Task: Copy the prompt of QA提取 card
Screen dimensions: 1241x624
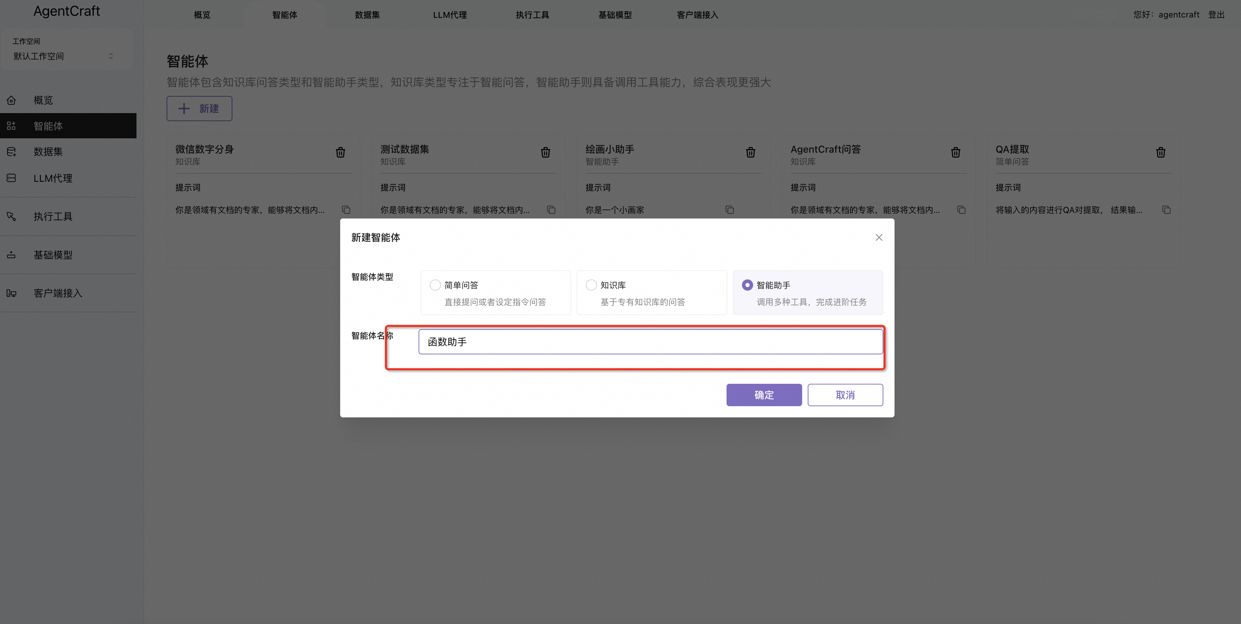Action: click(x=1166, y=210)
